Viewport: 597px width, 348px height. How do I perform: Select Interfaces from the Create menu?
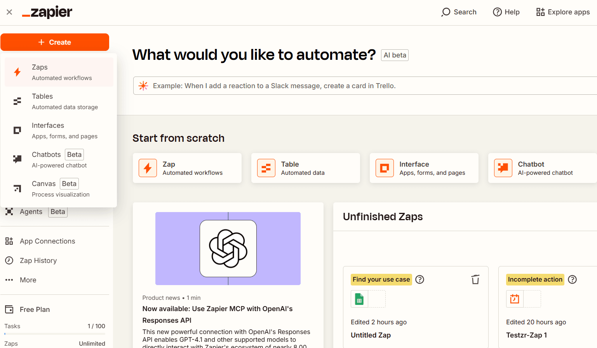[59, 130]
